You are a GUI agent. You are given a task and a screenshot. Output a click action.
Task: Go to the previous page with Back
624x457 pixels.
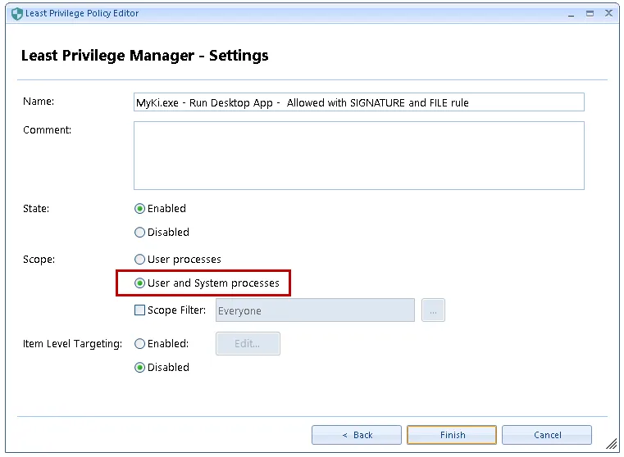click(x=357, y=435)
